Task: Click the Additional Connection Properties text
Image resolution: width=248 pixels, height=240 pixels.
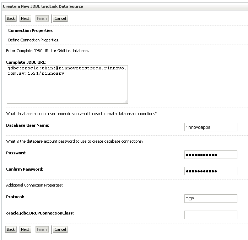Action: pos(34,185)
